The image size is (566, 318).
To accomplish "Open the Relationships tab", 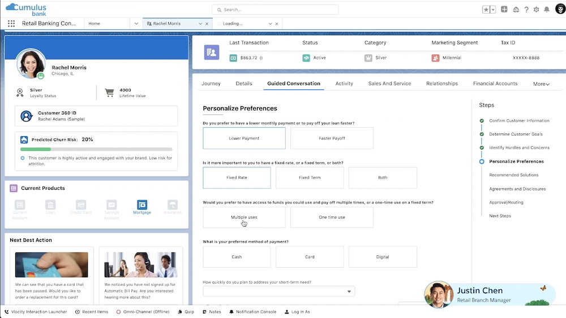I will click(x=441, y=84).
